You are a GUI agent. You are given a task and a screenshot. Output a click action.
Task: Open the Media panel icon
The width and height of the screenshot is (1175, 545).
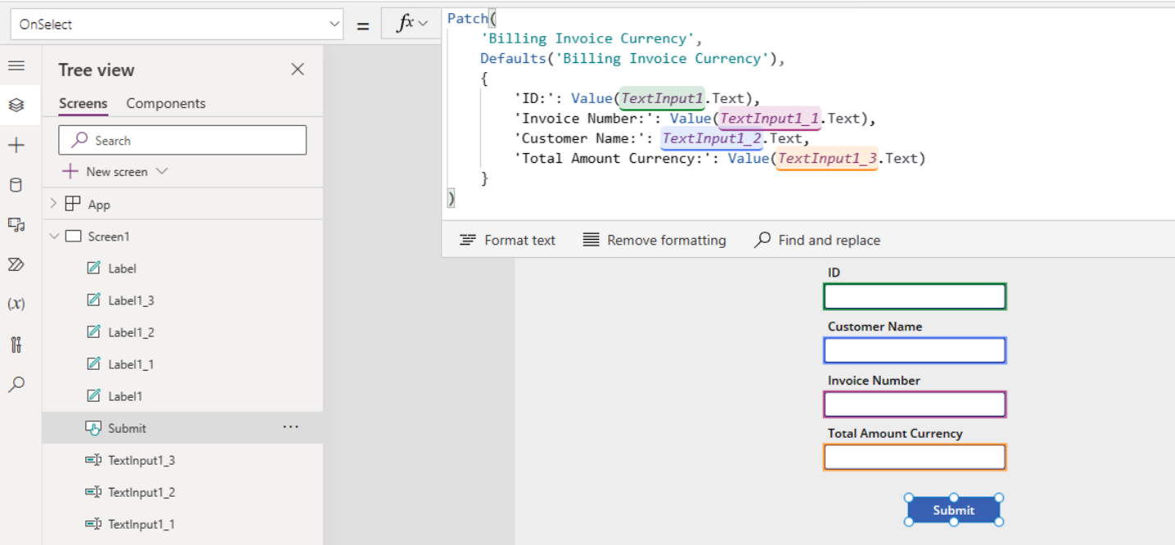(x=16, y=224)
